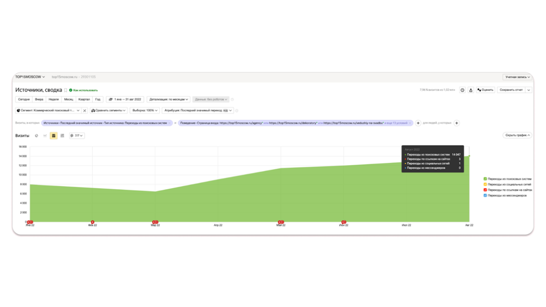Add a condition for people with plus icon
The height and width of the screenshot is (307, 546).
456,123
